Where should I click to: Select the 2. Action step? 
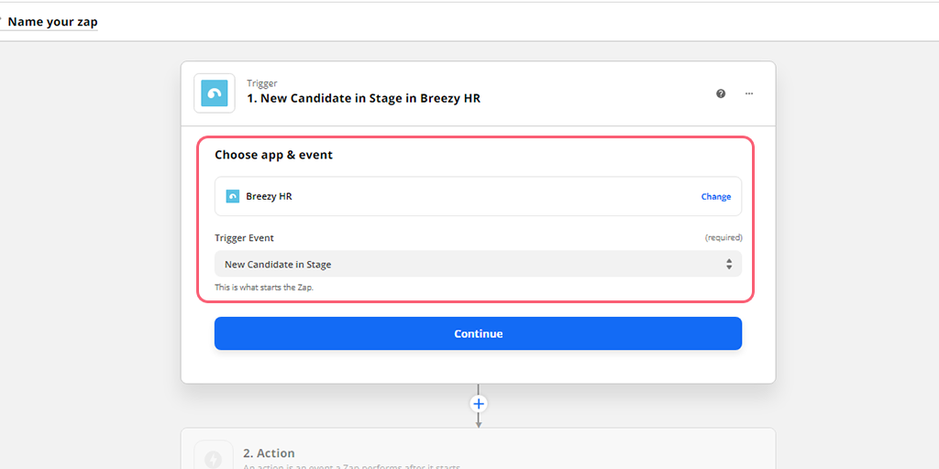click(478, 449)
